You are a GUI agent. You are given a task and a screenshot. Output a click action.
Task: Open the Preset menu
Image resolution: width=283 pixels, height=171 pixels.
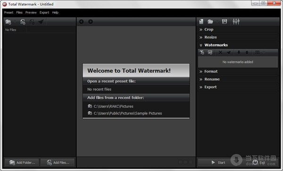point(8,12)
